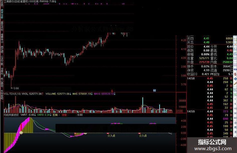Click the FS icon in right toolbar

point(235,90)
